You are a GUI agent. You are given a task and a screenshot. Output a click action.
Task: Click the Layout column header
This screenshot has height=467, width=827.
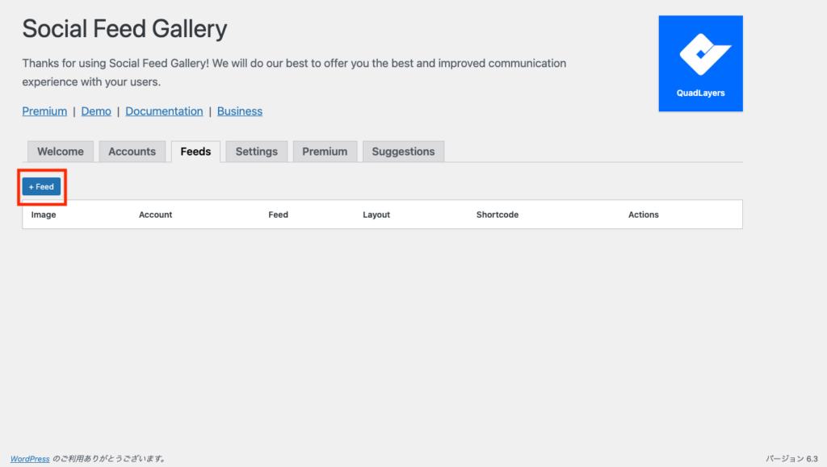(376, 215)
